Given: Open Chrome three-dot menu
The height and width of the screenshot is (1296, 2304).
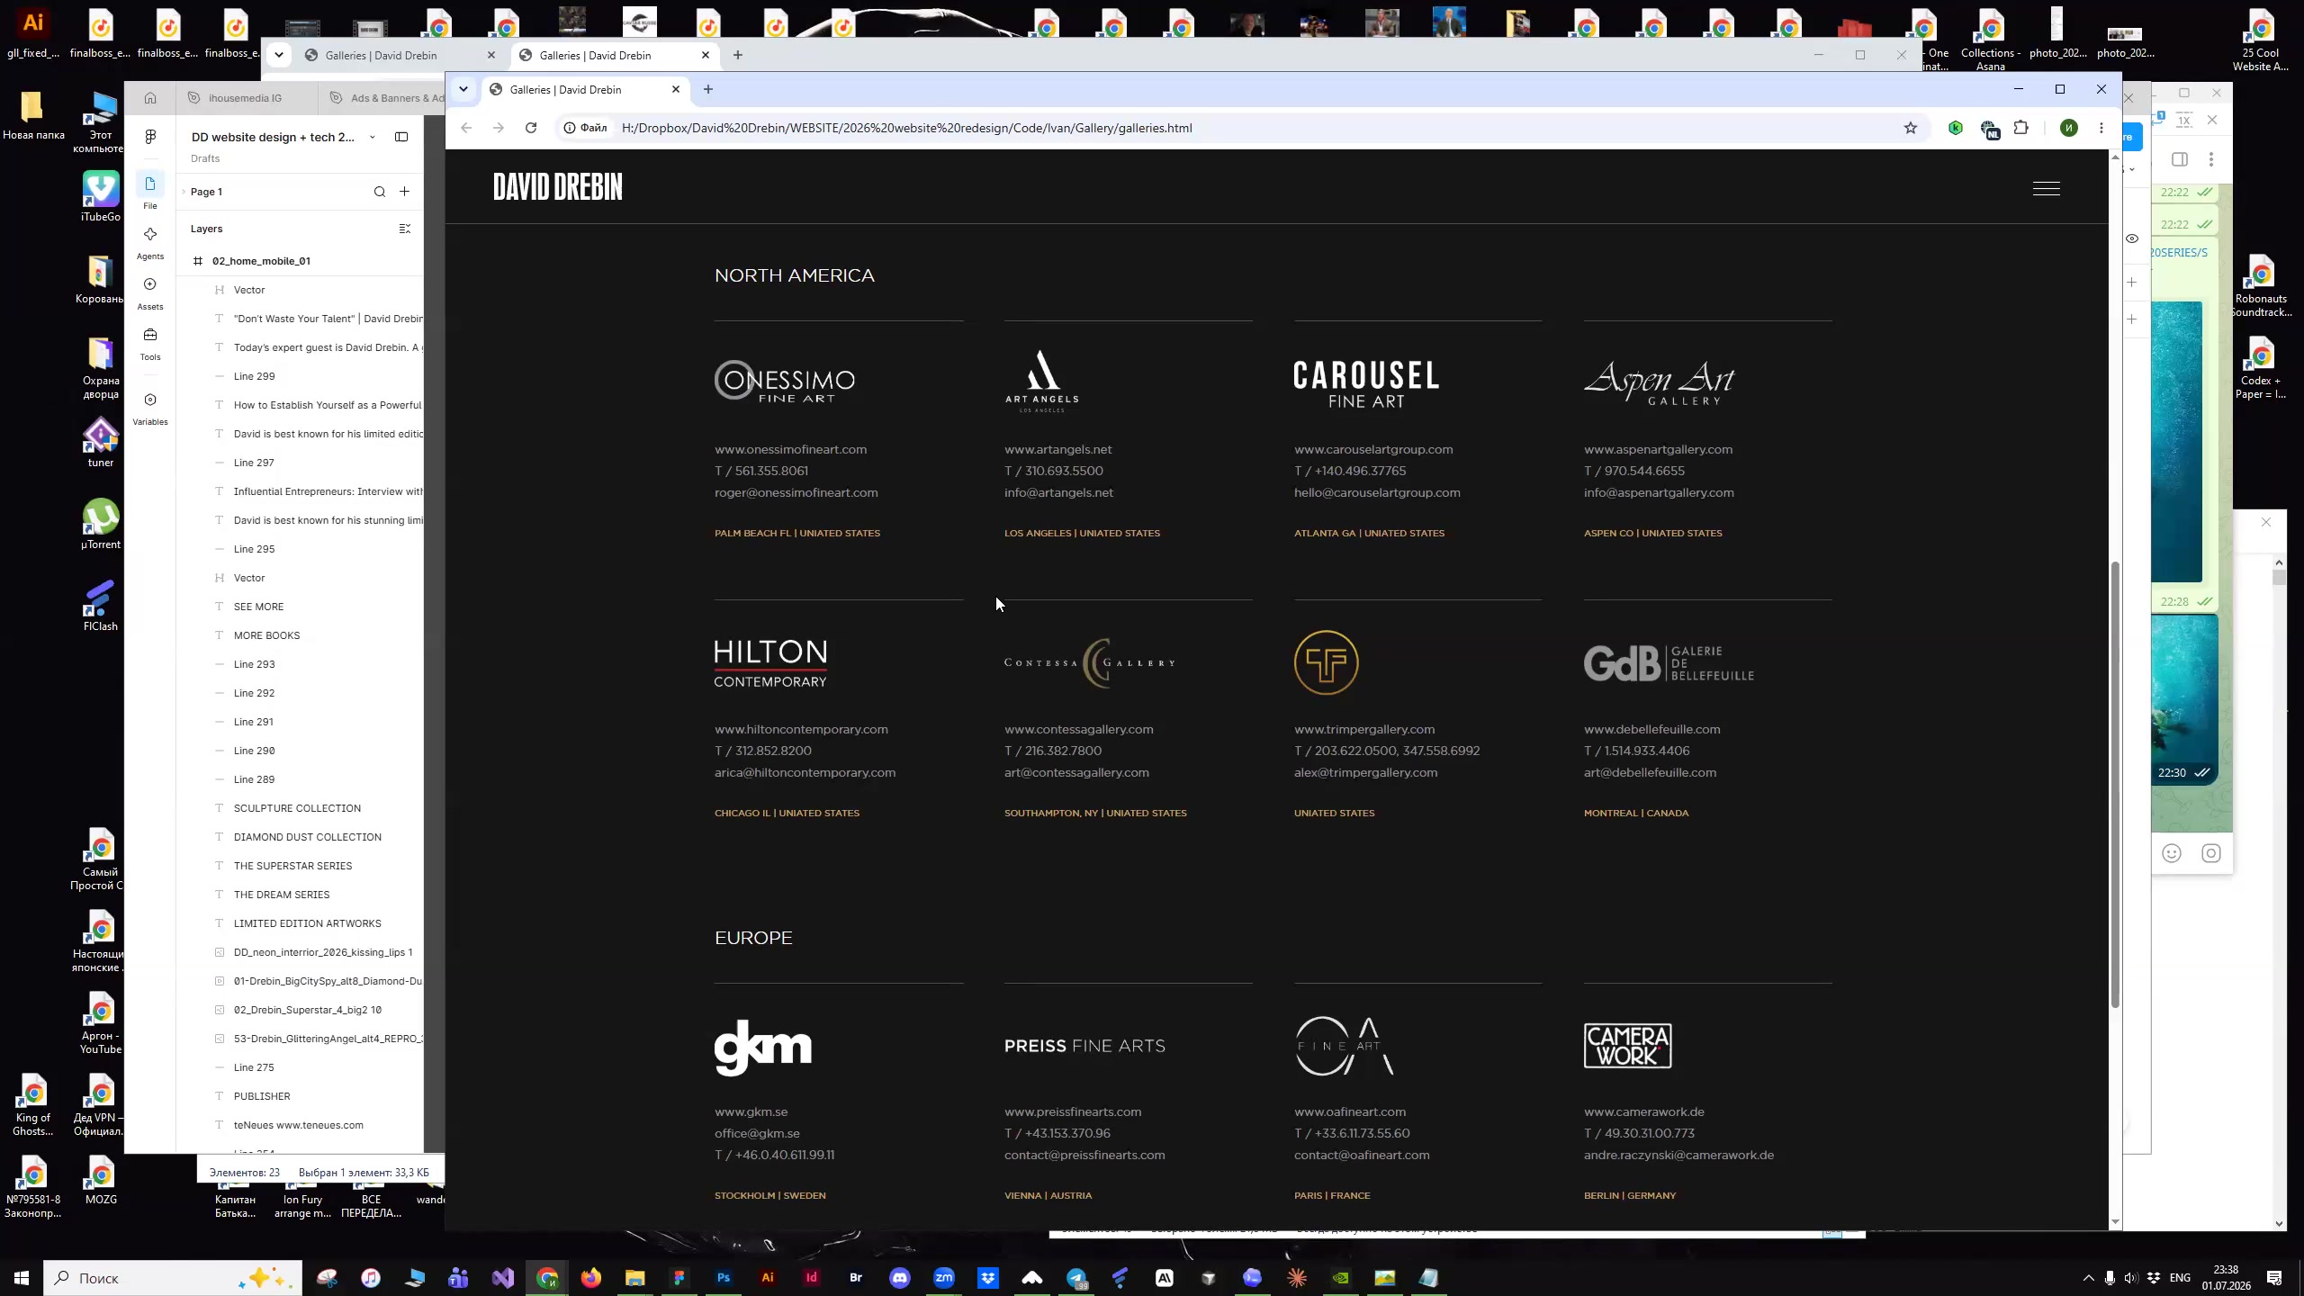Looking at the screenshot, I should pos(2101,128).
